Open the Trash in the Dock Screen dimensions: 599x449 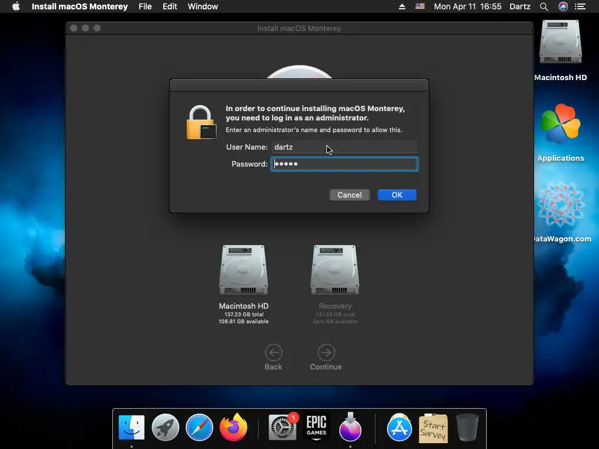(467, 427)
